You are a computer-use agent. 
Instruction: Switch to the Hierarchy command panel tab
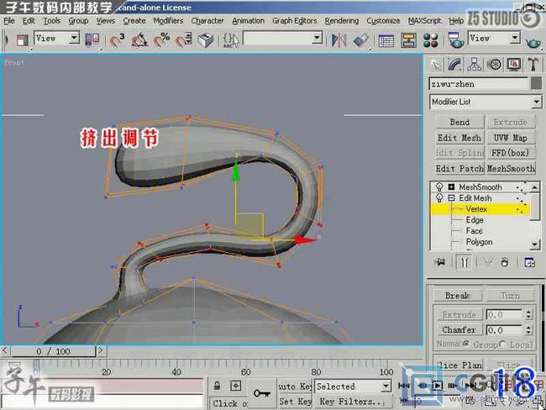click(475, 65)
